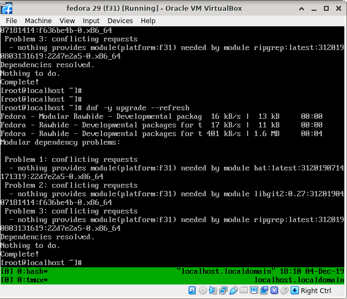Click 'Problem 1: conflicting requests' in the lower output
347x299 pixels.
[x=71, y=160]
